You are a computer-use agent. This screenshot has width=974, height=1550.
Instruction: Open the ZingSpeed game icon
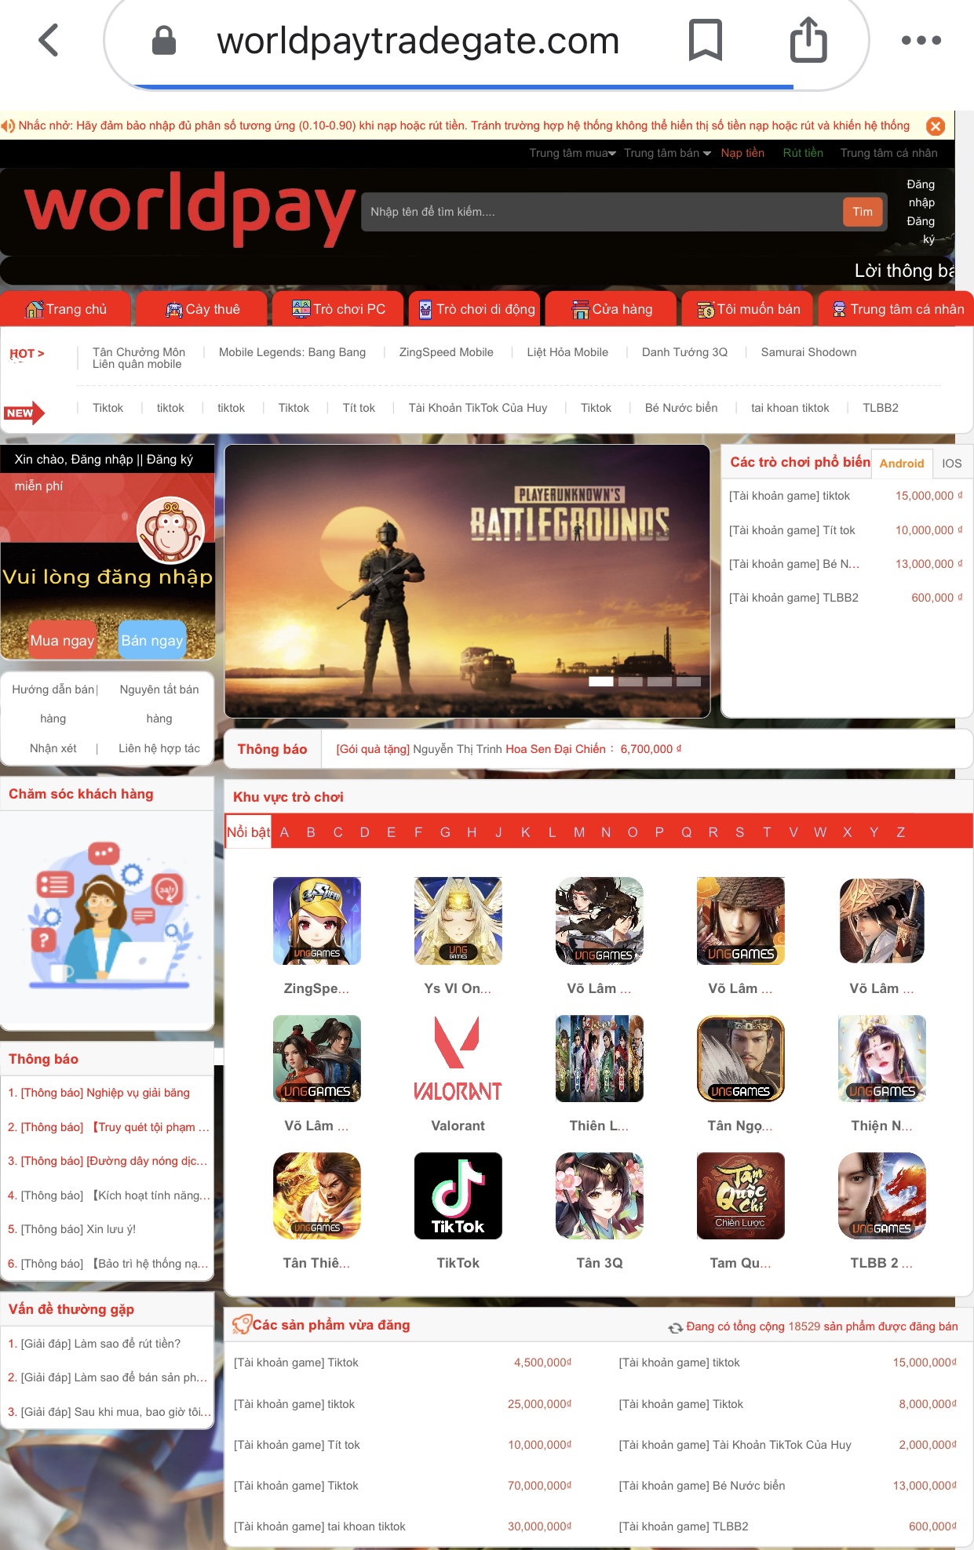[316, 921]
